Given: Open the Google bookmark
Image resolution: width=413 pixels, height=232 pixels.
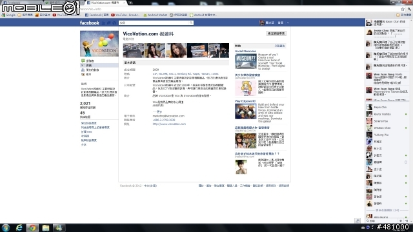Looking at the screenshot, I should [8, 15].
